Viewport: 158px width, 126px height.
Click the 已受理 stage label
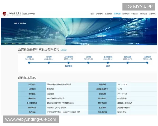pyautogui.click(x=29, y=57)
